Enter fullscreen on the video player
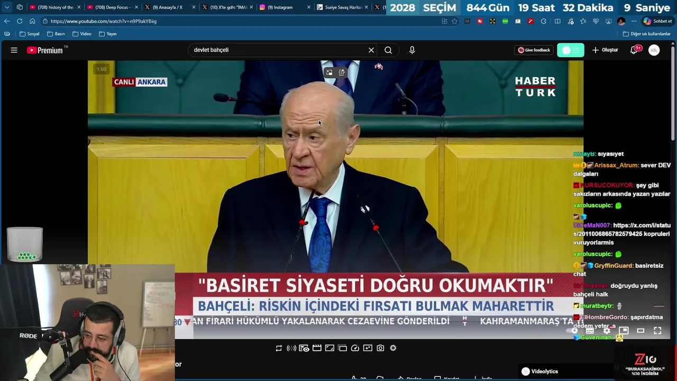677x381 pixels. pos(657,331)
